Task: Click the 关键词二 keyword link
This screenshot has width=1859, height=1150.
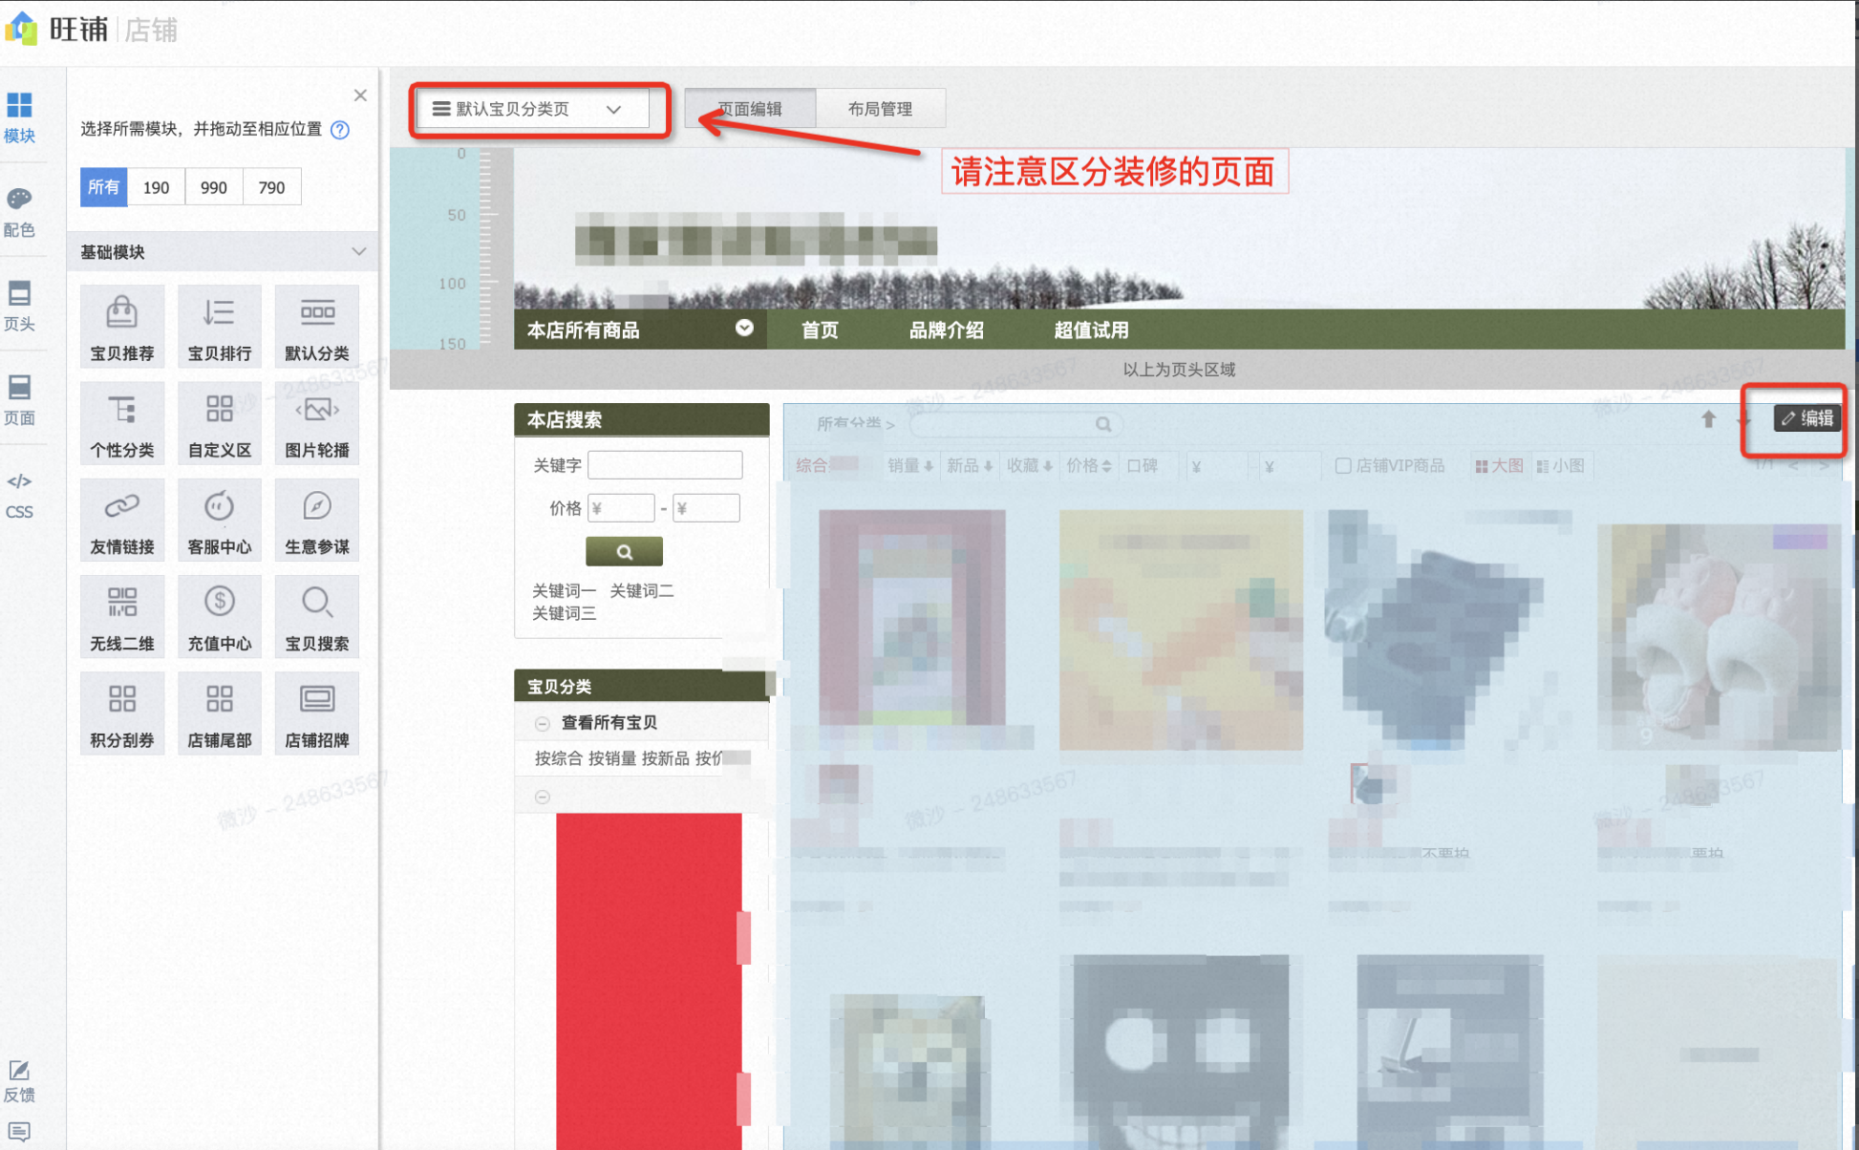Action: pos(642,591)
